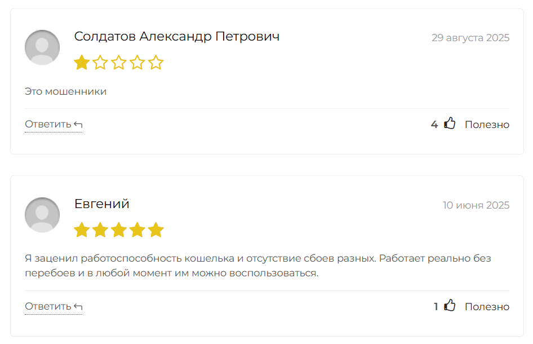
Task: Click the first star in Евгений's rating
Action: (81, 230)
